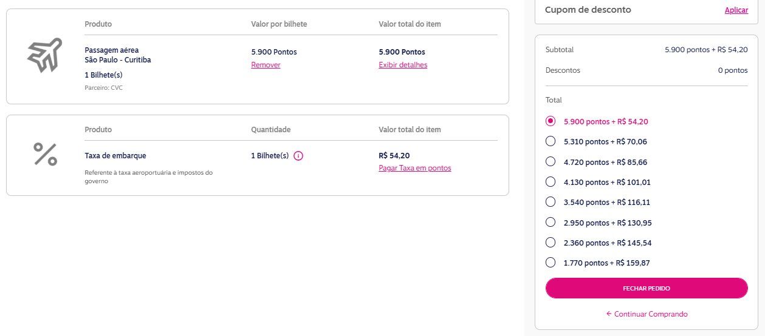Expand details via Exibir detalhes

coord(403,65)
